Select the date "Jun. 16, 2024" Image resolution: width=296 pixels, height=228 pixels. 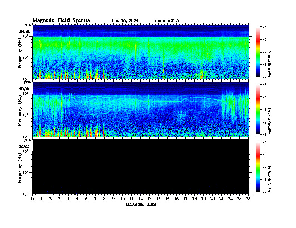pyautogui.click(x=125, y=21)
